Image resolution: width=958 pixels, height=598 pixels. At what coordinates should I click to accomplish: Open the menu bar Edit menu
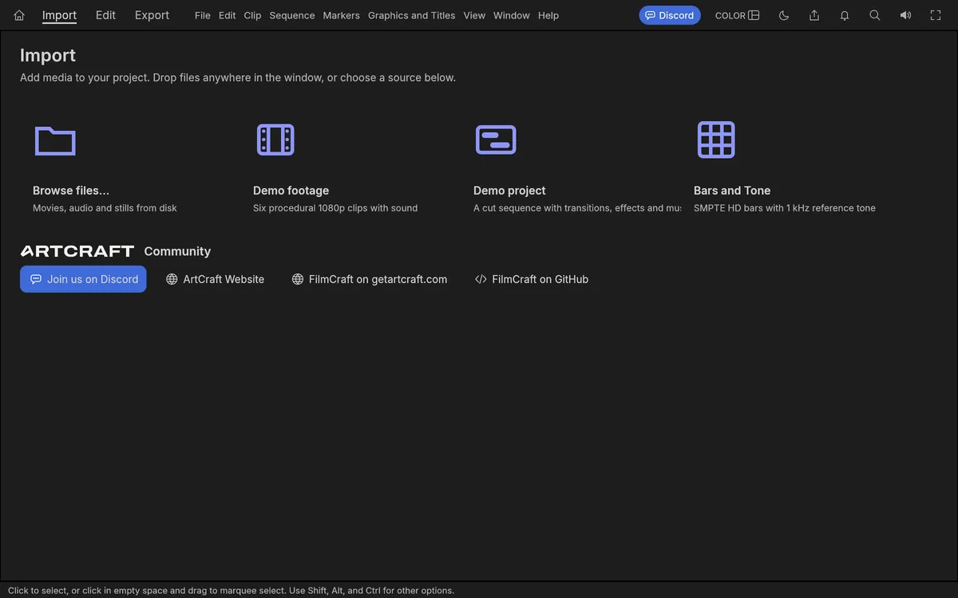pyautogui.click(x=228, y=15)
